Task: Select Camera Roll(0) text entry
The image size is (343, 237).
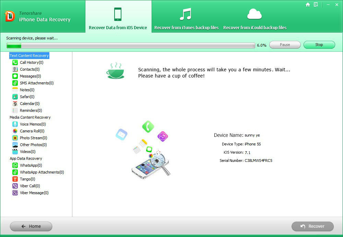Action: 32,131
